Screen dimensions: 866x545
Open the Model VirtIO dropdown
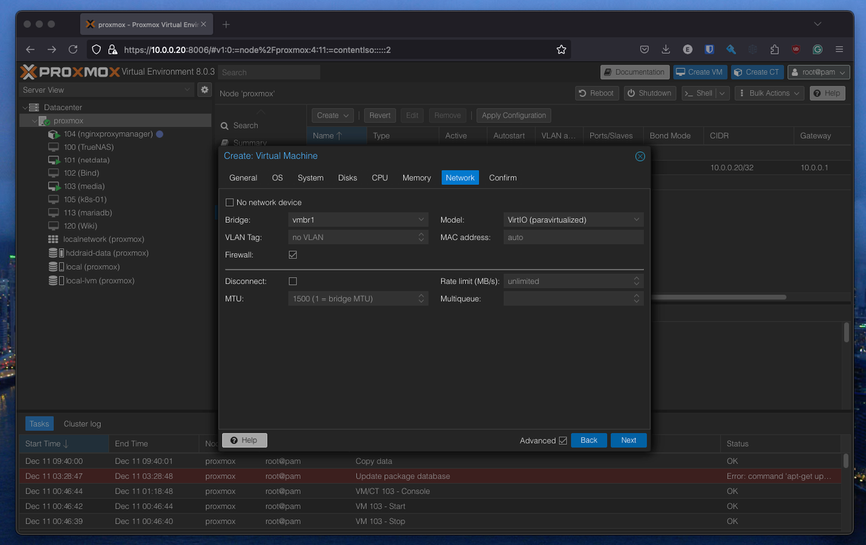pos(573,219)
